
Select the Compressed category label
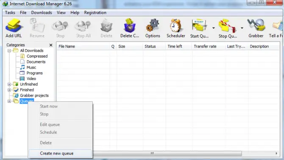(x=37, y=56)
